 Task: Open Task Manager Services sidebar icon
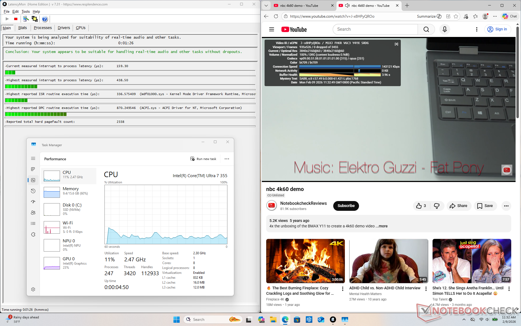tap(33, 234)
